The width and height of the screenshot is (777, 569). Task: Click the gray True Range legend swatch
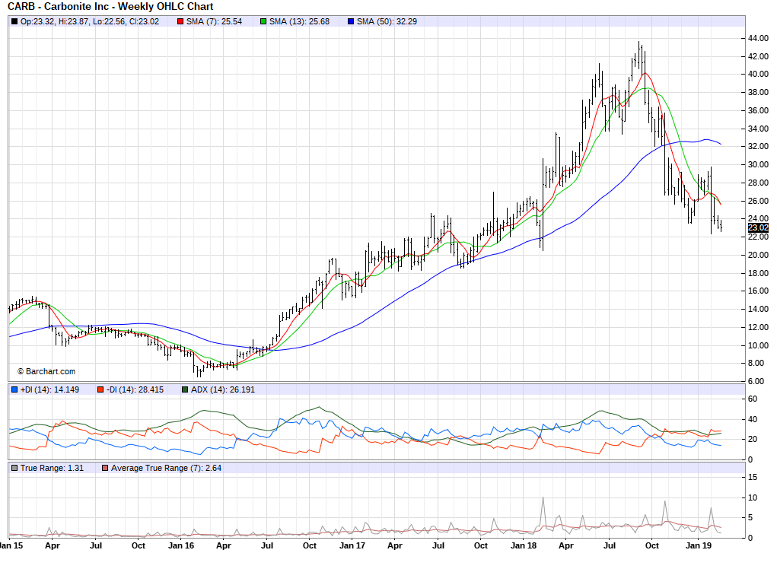coord(14,468)
